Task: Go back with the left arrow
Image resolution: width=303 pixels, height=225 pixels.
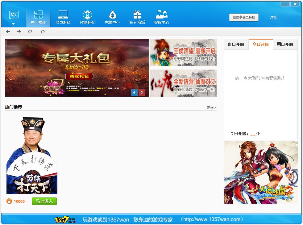Action: (x=8, y=31)
